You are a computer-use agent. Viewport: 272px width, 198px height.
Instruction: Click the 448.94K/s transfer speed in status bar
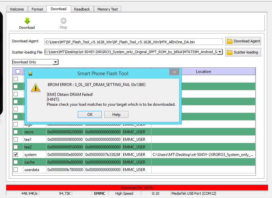point(29,193)
